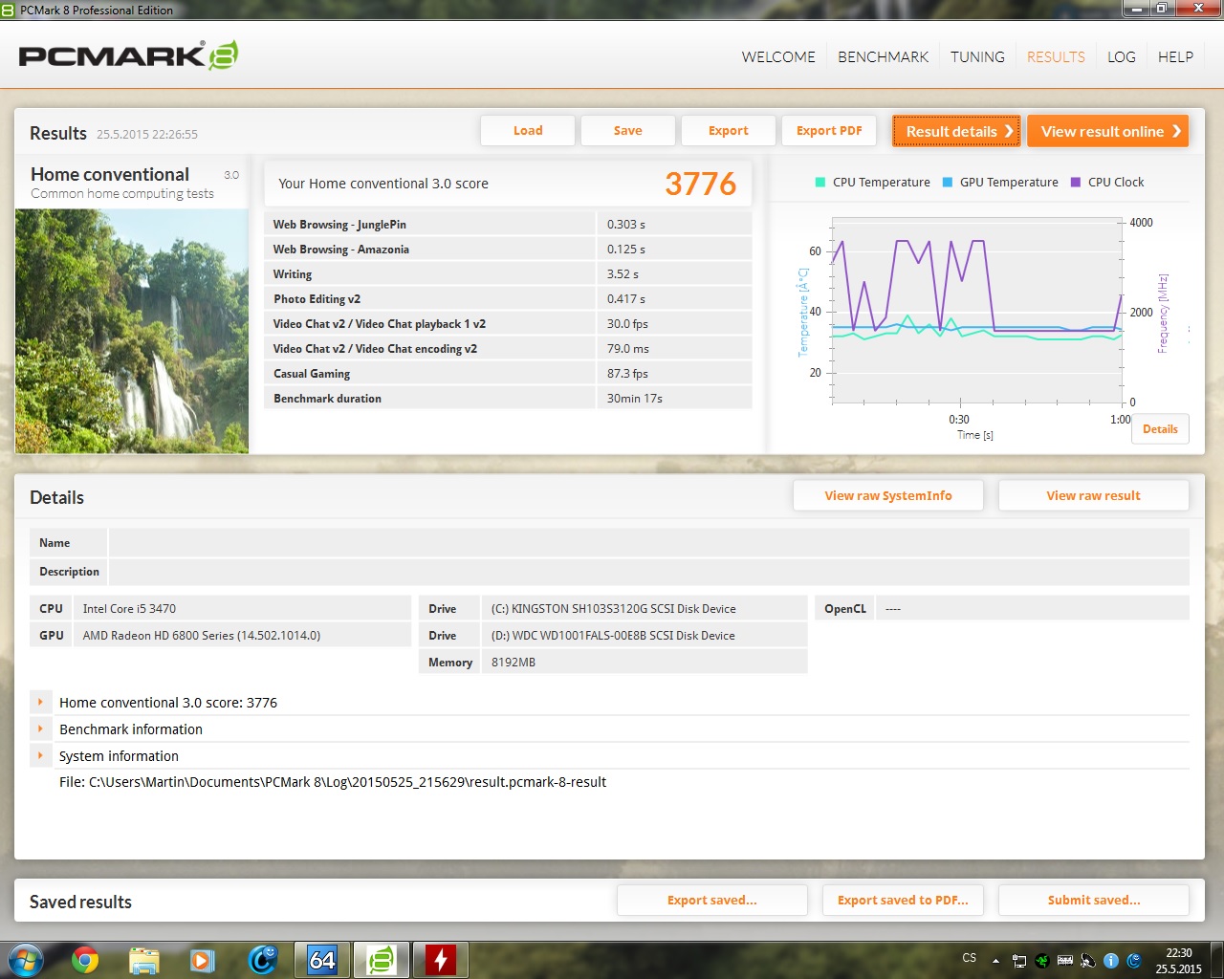Click the KINGSTON SH103S3120G drive entry
Image resolution: width=1224 pixels, height=979 pixels.
click(614, 609)
